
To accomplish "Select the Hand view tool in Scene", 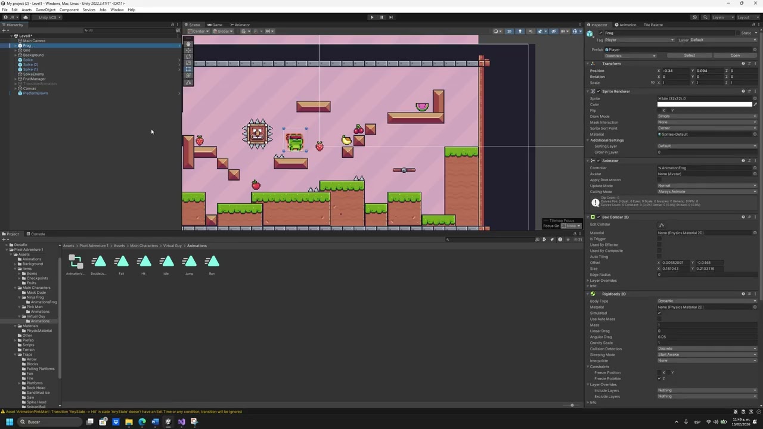I will tap(189, 44).
